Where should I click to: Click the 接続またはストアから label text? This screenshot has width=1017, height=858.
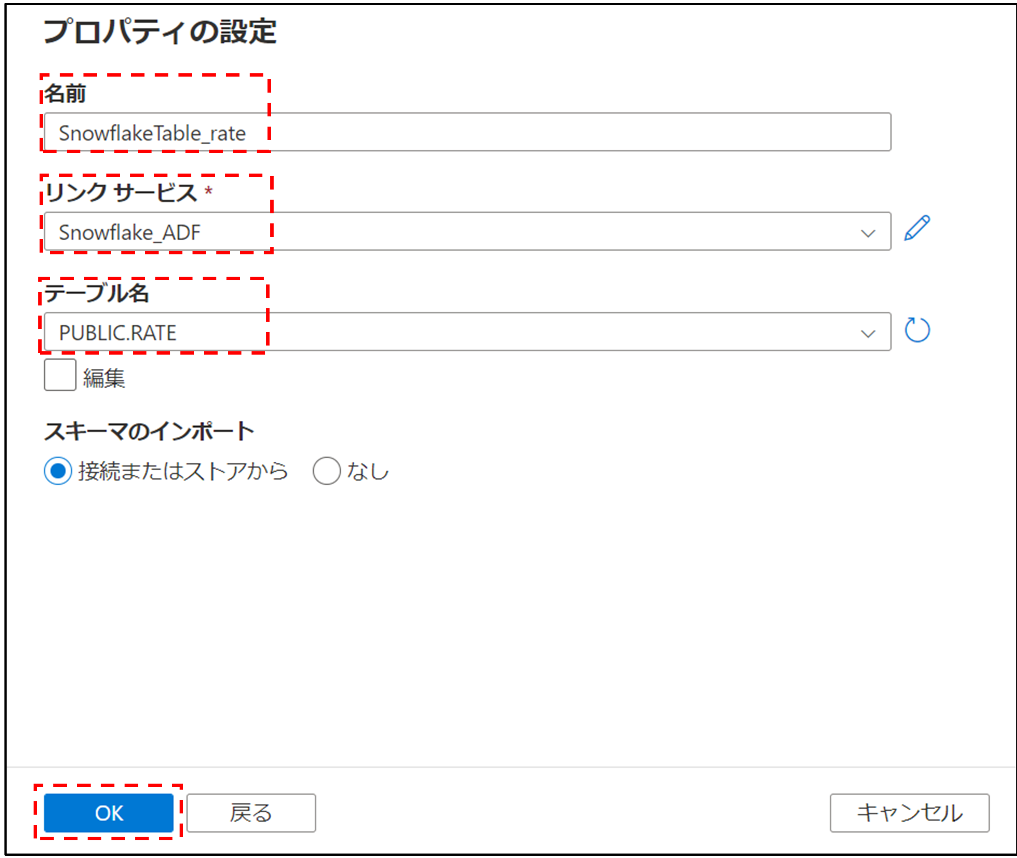[183, 471]
